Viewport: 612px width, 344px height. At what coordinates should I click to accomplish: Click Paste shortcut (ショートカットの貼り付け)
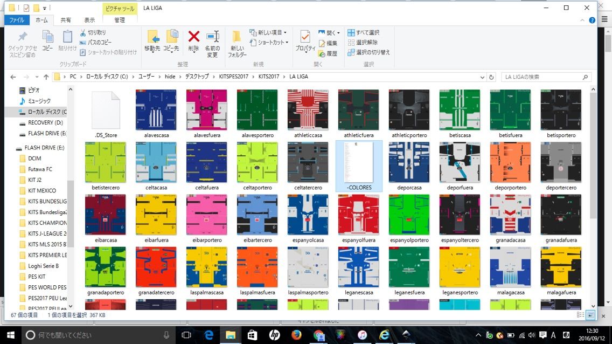108,52
